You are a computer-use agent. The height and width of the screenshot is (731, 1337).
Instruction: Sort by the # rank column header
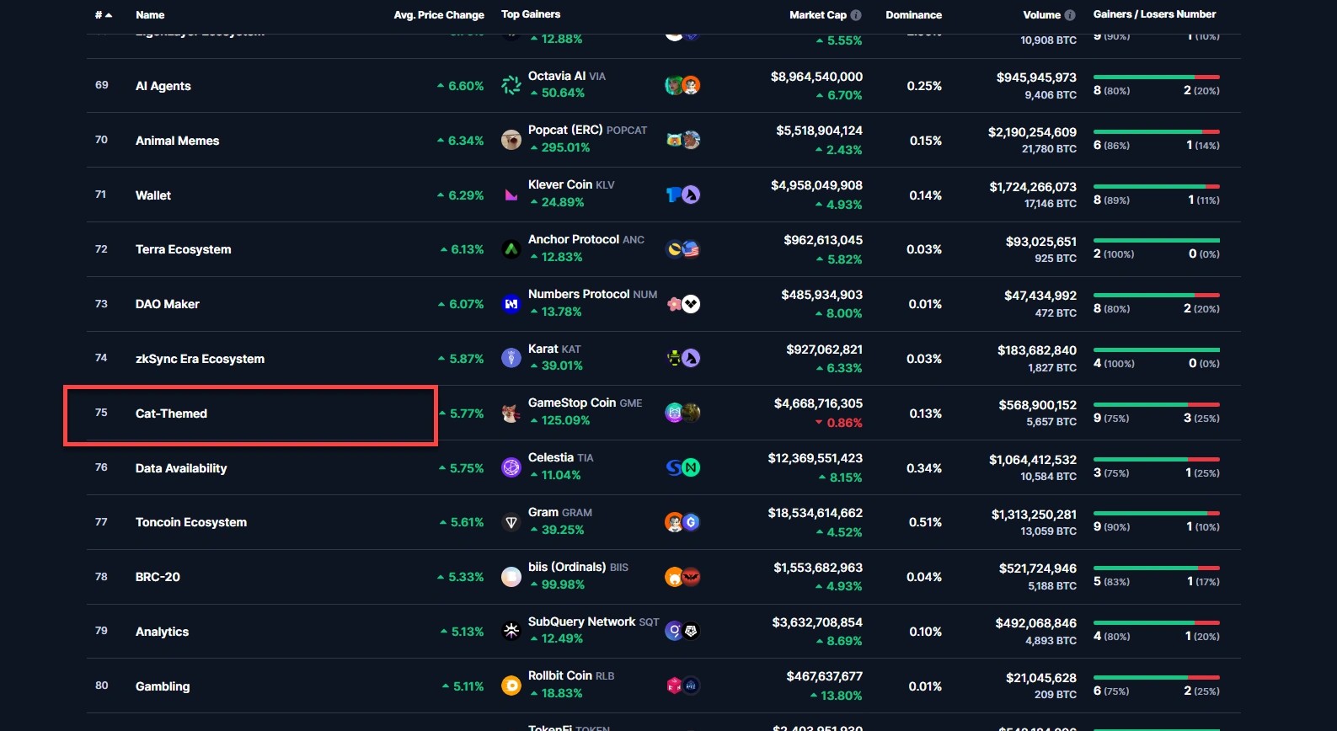click(x=103, y=15)
